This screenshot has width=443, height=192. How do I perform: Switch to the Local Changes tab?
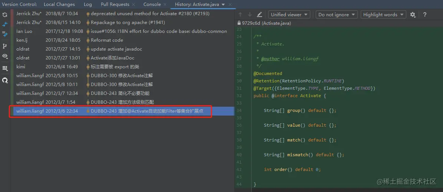click(x=59, y=4)
